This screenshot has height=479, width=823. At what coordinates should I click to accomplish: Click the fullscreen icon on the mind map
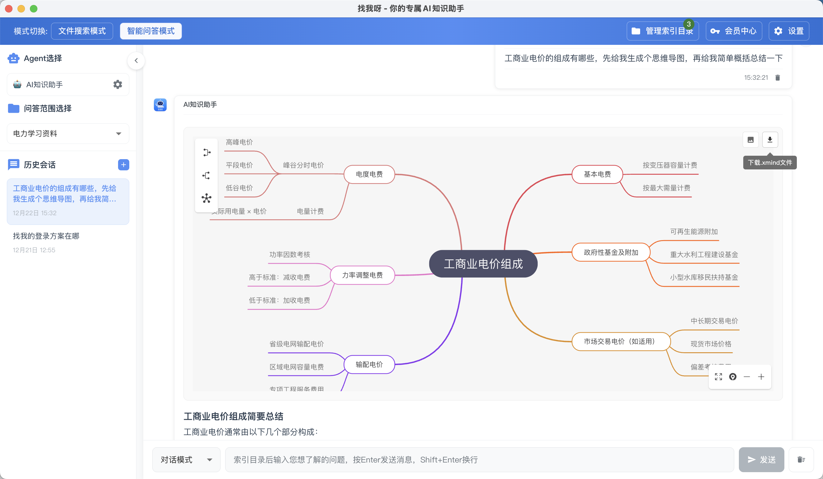(718, 377)
